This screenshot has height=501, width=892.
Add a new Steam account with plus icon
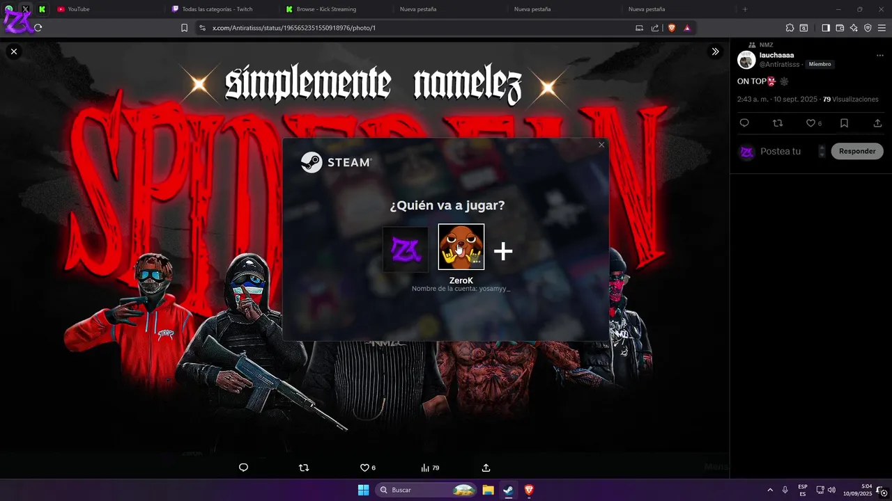pos(503,251)
